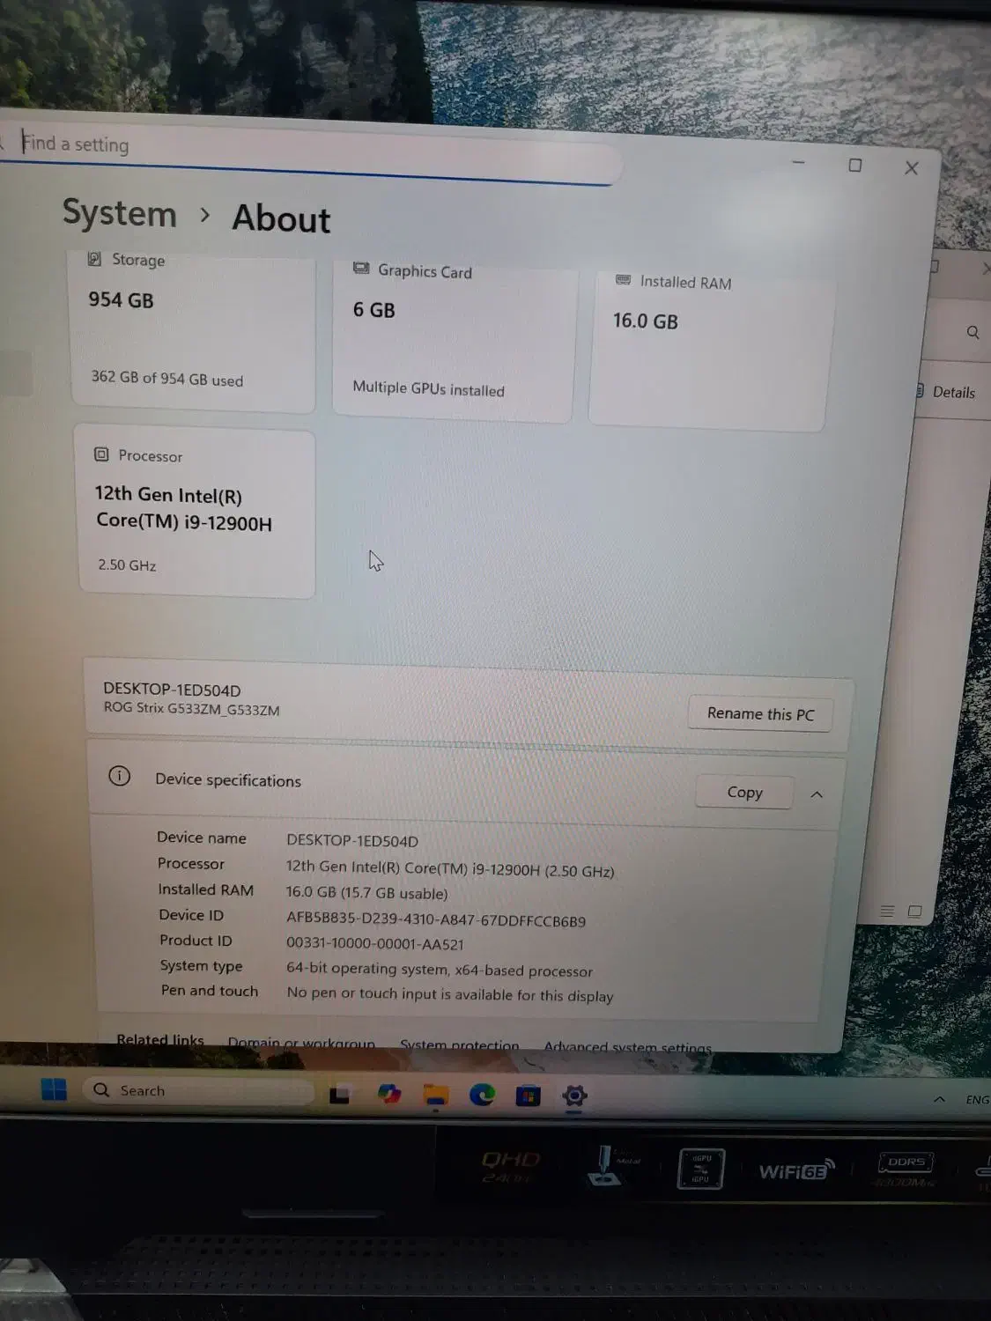
Task: Click the ENG language indicator
Action: point(977,1100)
